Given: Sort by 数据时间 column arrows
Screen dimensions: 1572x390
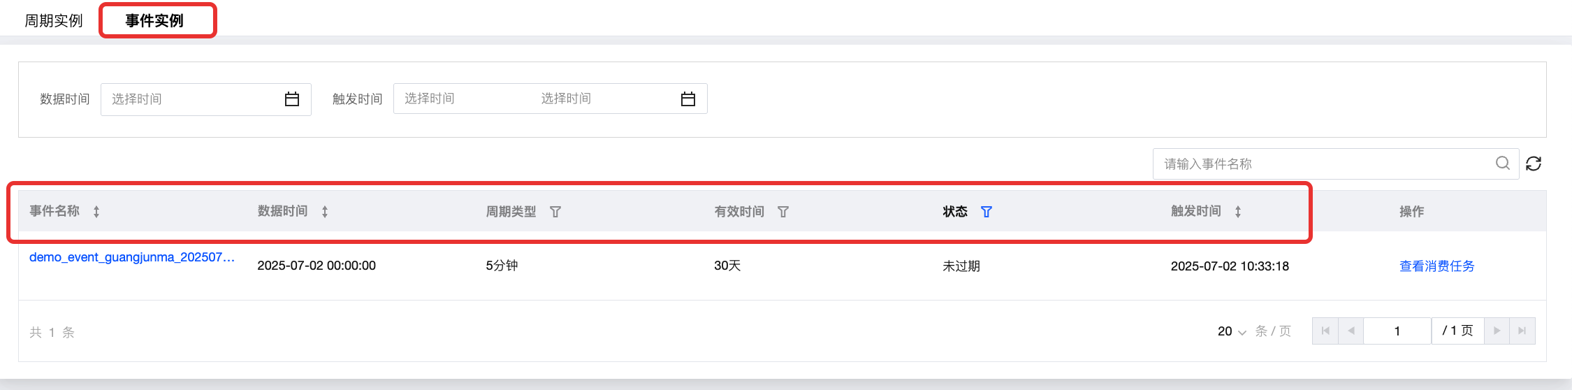Looking at the screenshot, I should (325, 212).
